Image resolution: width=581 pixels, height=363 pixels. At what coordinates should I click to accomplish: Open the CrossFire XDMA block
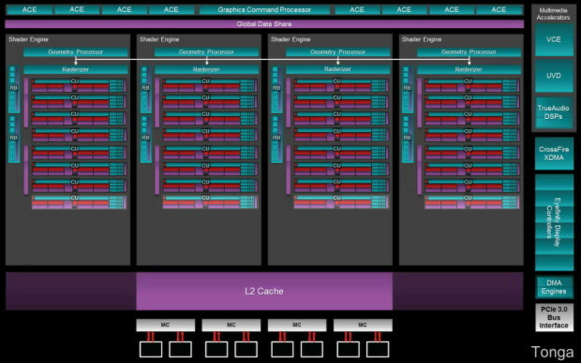[x=554, y=153]
